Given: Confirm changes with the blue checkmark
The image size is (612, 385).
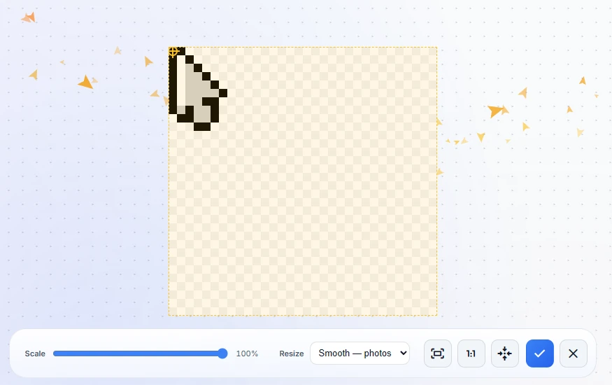Looking at the screenshot, I should 539,353.
